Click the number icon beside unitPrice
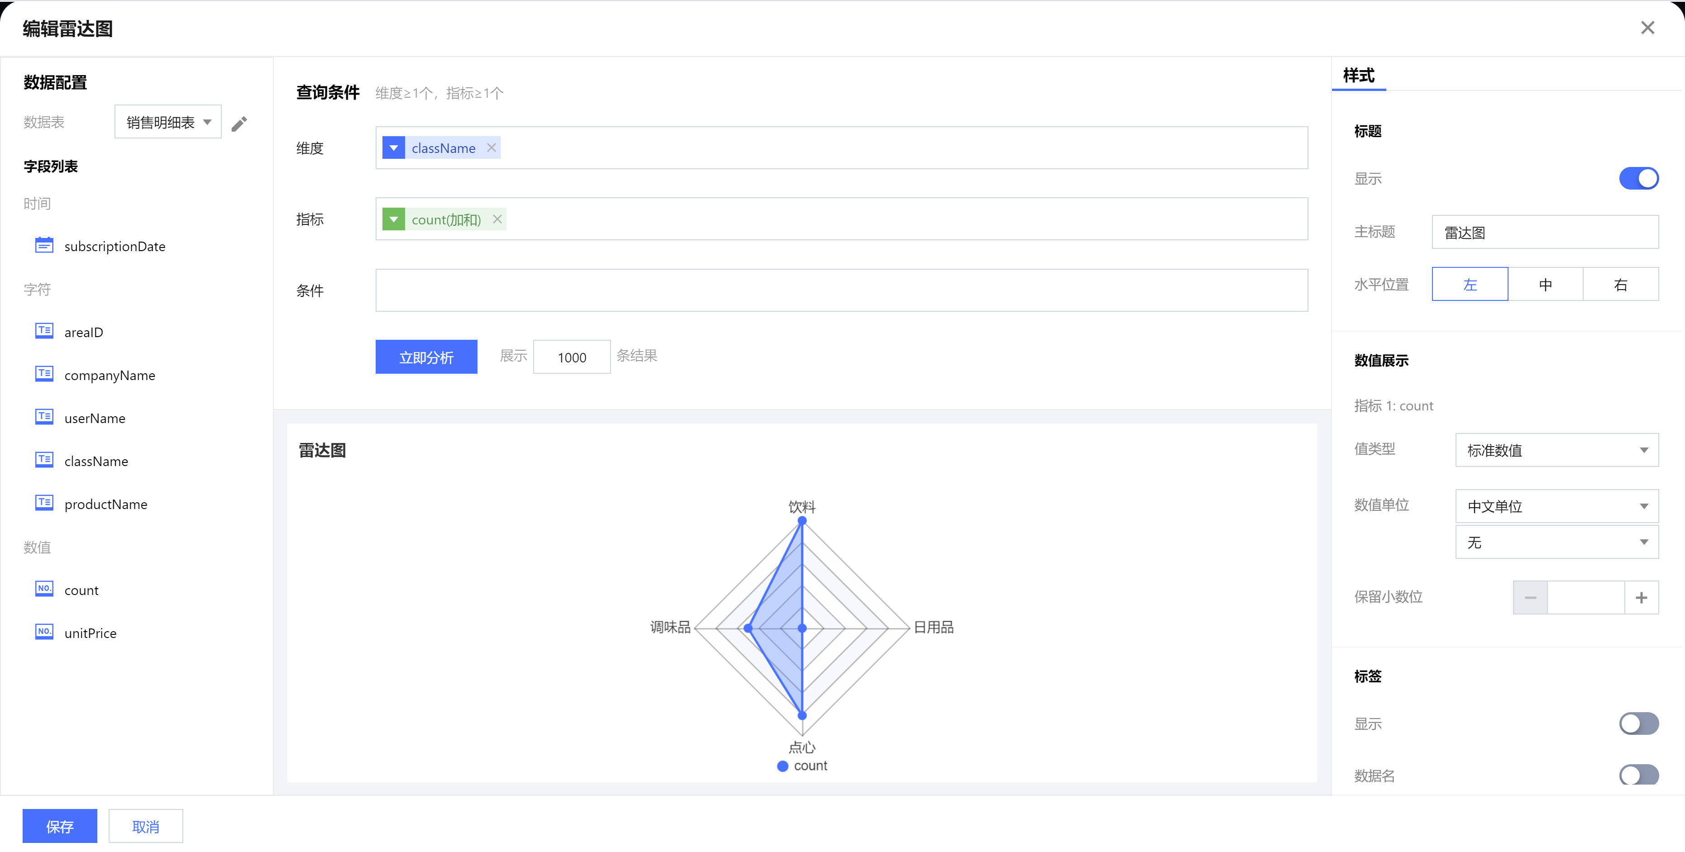The image size is (1685, 852). 44,632
